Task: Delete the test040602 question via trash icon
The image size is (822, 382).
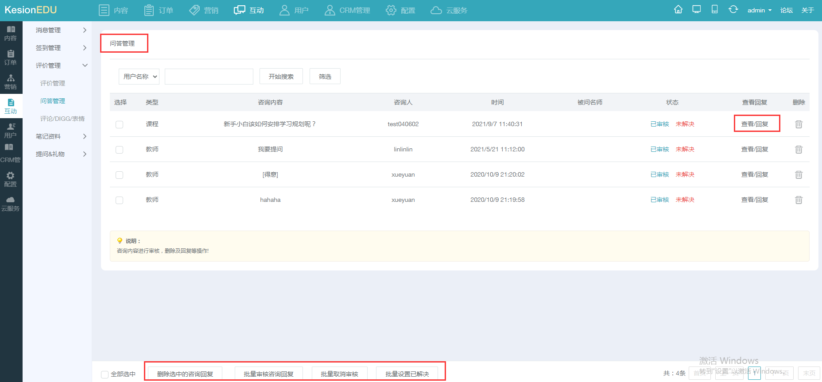Action: [x=799, y=124]
